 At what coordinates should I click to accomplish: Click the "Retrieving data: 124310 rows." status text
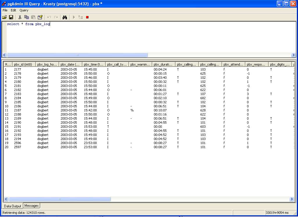point(24,213)
